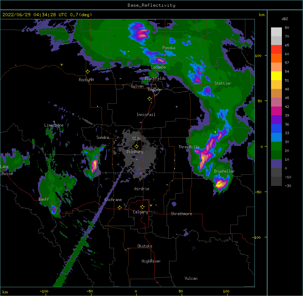Click the ThreeHills label
The width and height of the screenshot is (303, 296).
click(x=189, y=147)
